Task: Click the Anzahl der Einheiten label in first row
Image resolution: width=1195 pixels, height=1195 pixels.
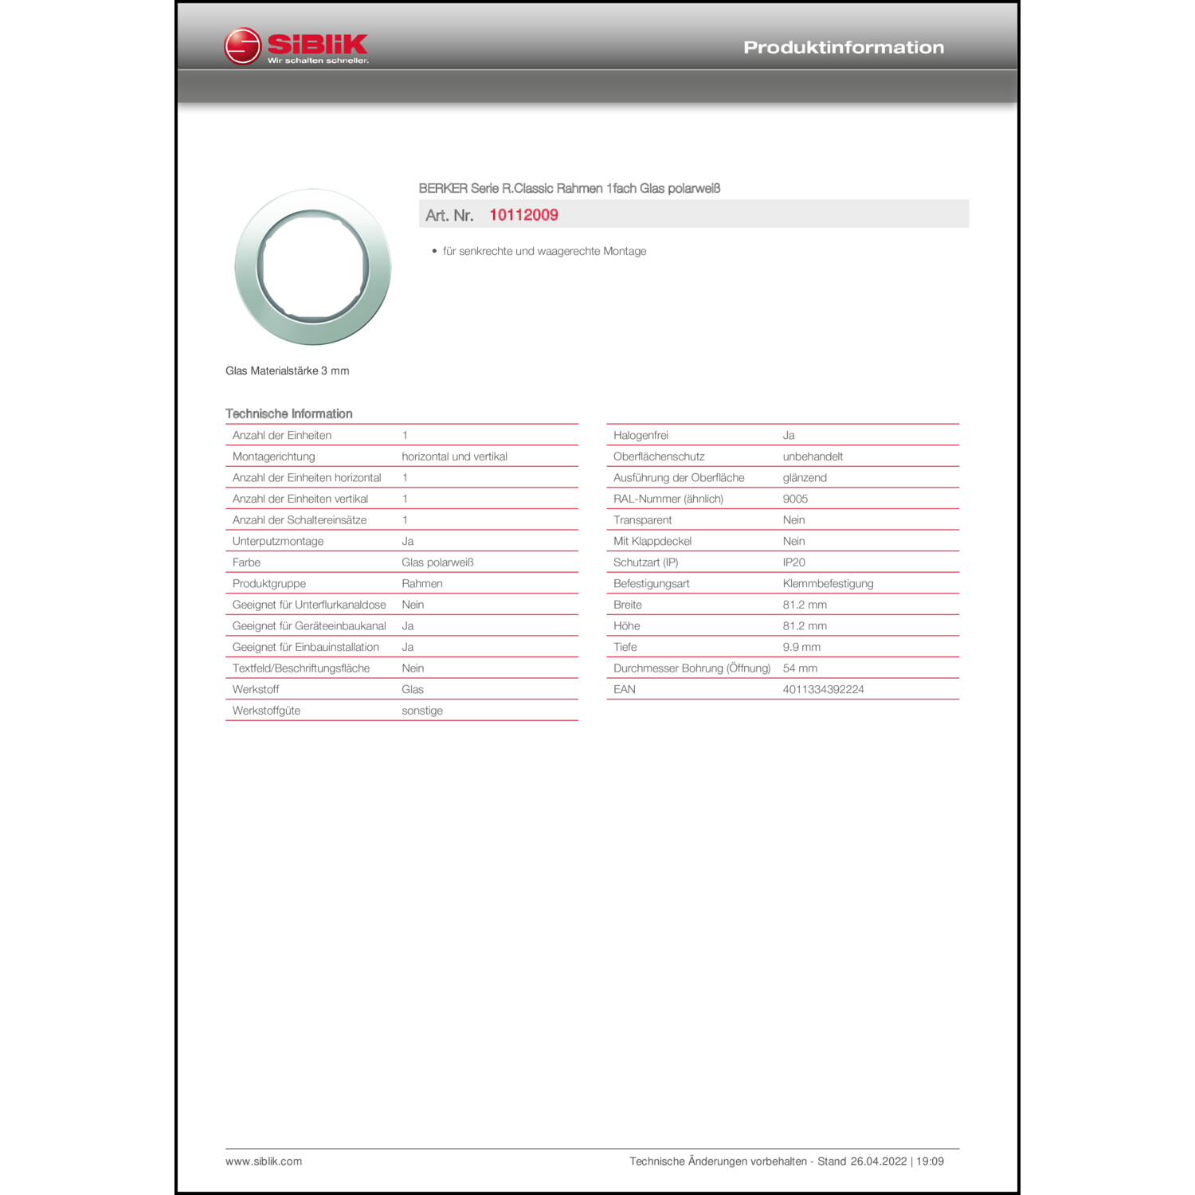Action: coord(282,435)
